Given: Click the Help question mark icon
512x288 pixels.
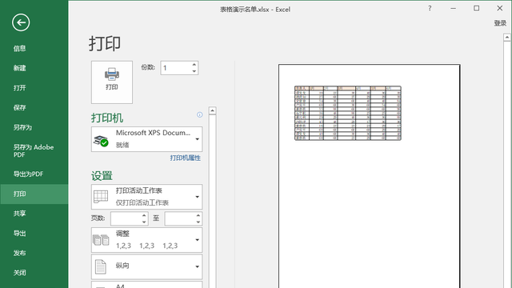Looking at the screenshot, I should tap(430, 9).
